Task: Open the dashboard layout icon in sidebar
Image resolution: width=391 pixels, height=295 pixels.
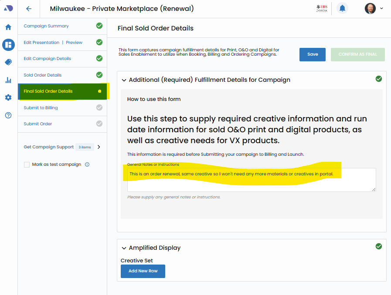Action: [x=8, y=44]
